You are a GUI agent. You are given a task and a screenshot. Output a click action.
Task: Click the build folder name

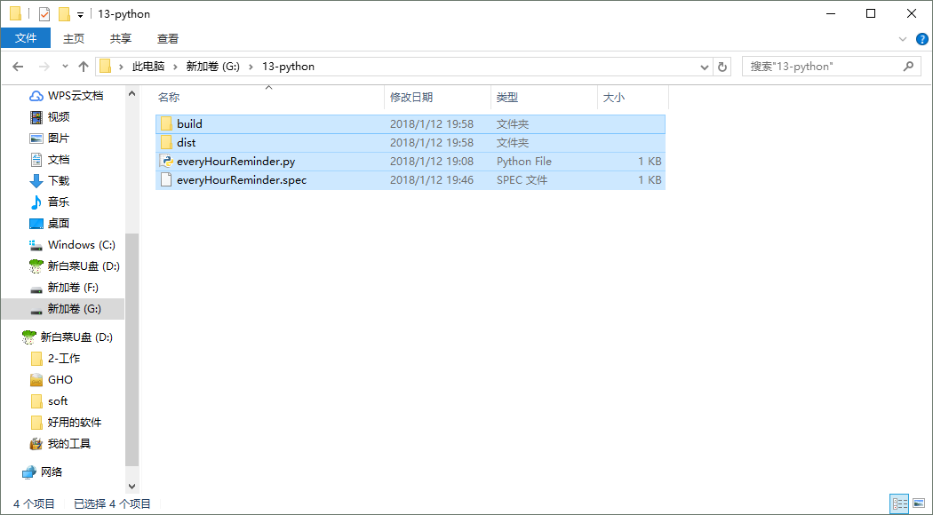pos(189,124)
